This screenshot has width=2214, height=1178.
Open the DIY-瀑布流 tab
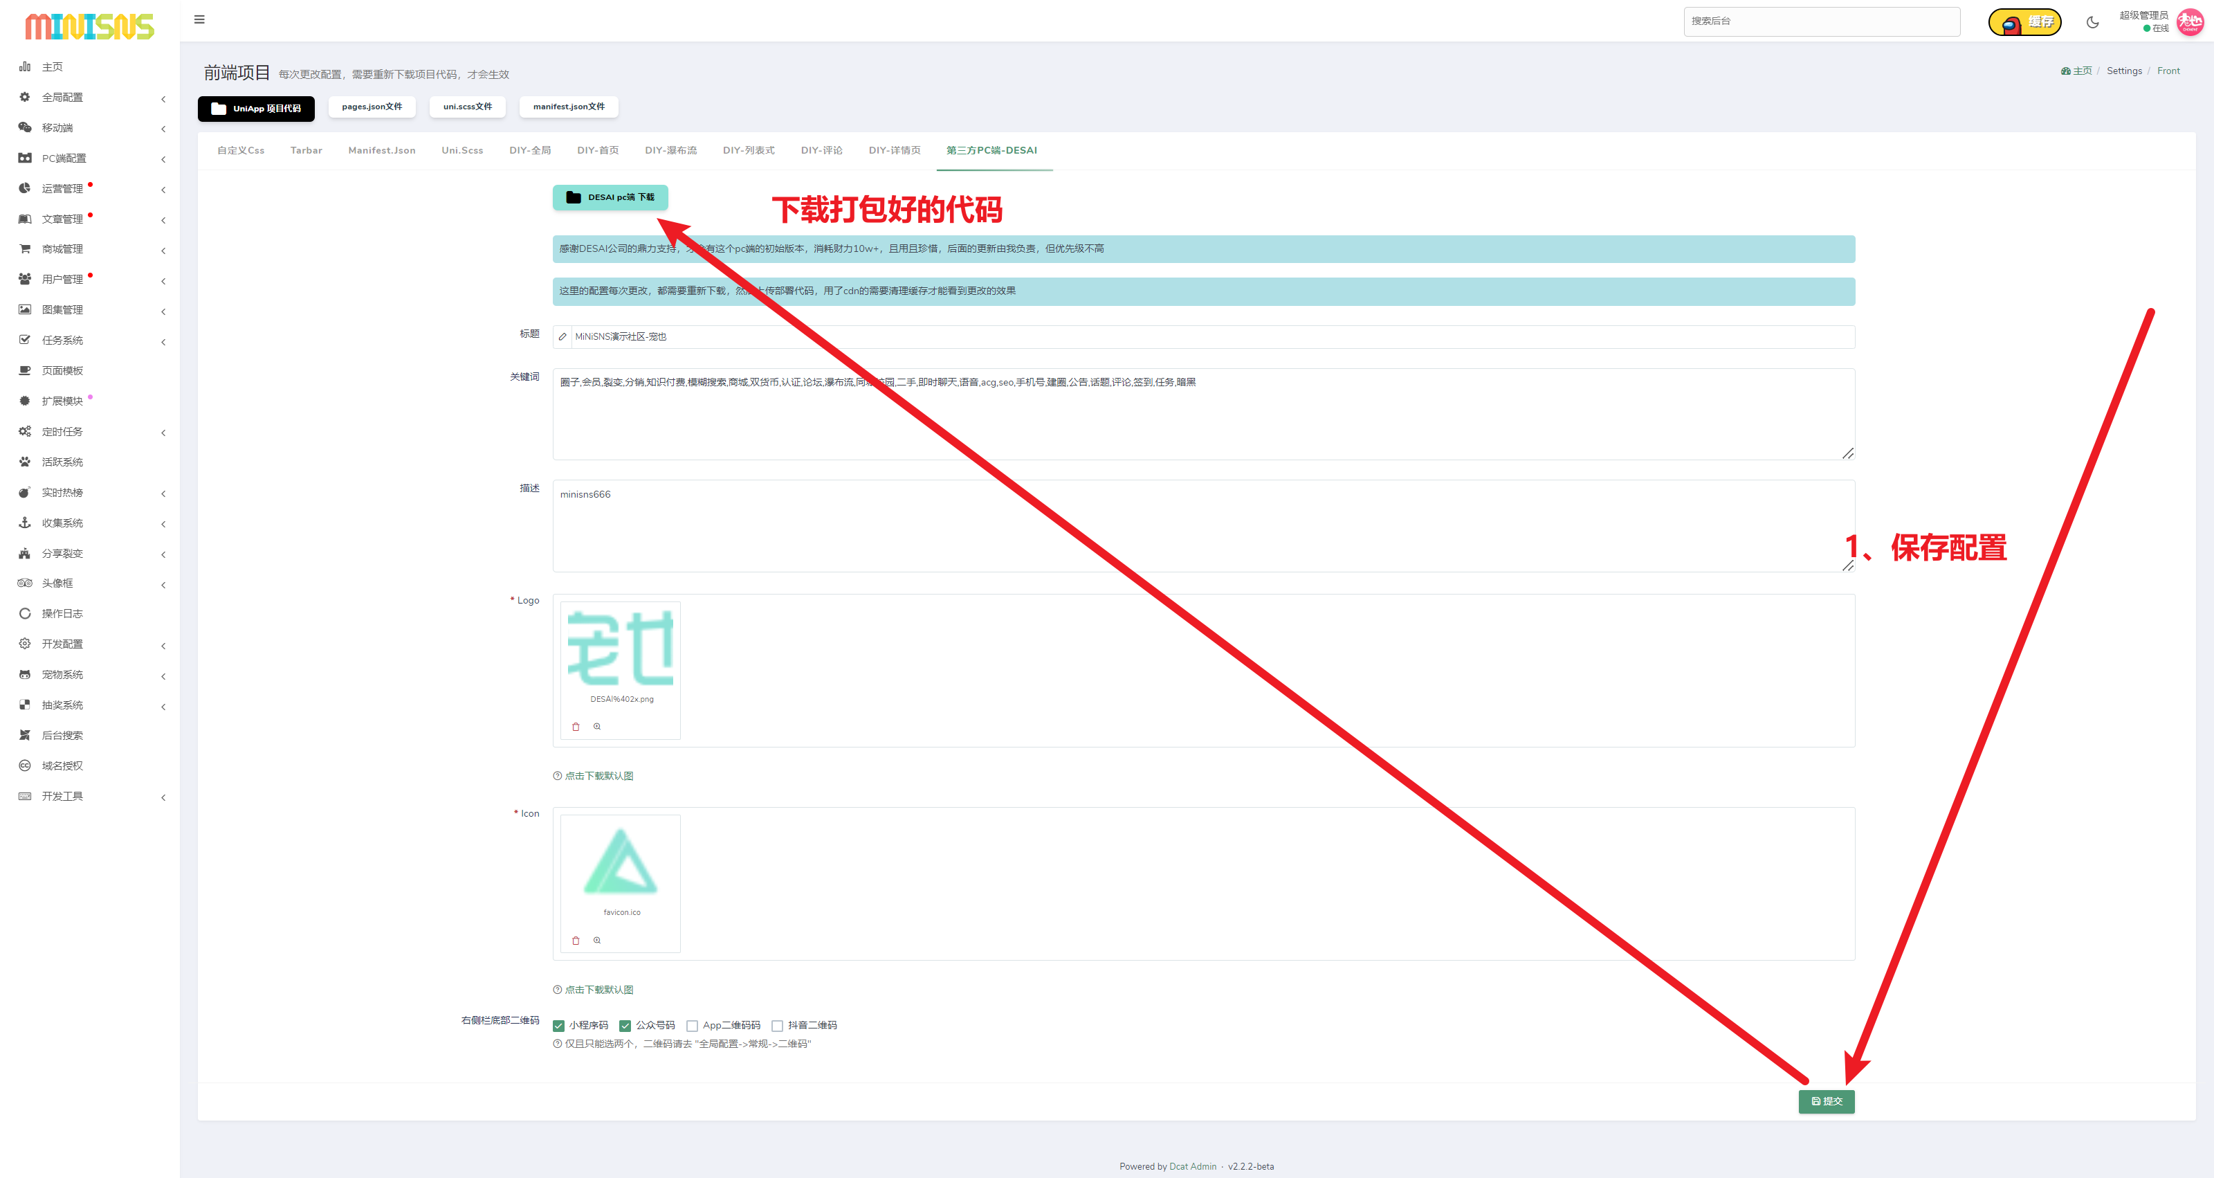point(671,150)
